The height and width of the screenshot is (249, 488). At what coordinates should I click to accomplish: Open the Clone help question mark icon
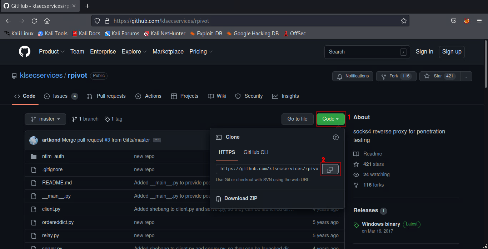335,137
